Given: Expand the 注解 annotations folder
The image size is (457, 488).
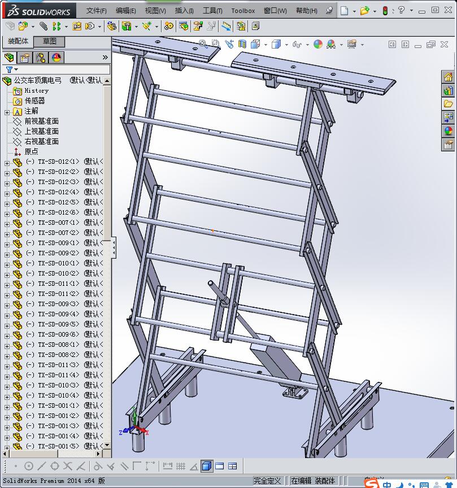Looking at the screenshot, I should click(7, 112).
